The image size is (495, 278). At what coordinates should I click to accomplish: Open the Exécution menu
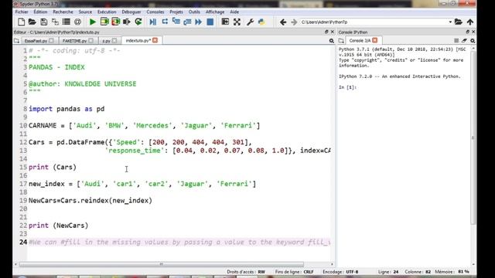[x=107, y=12]
